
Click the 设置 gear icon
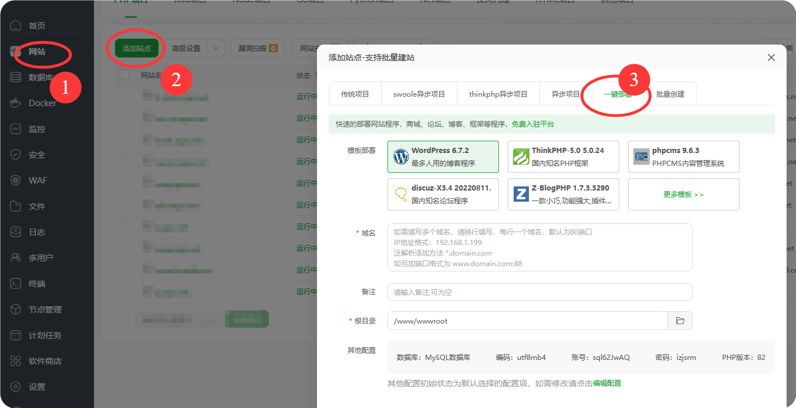16,387
